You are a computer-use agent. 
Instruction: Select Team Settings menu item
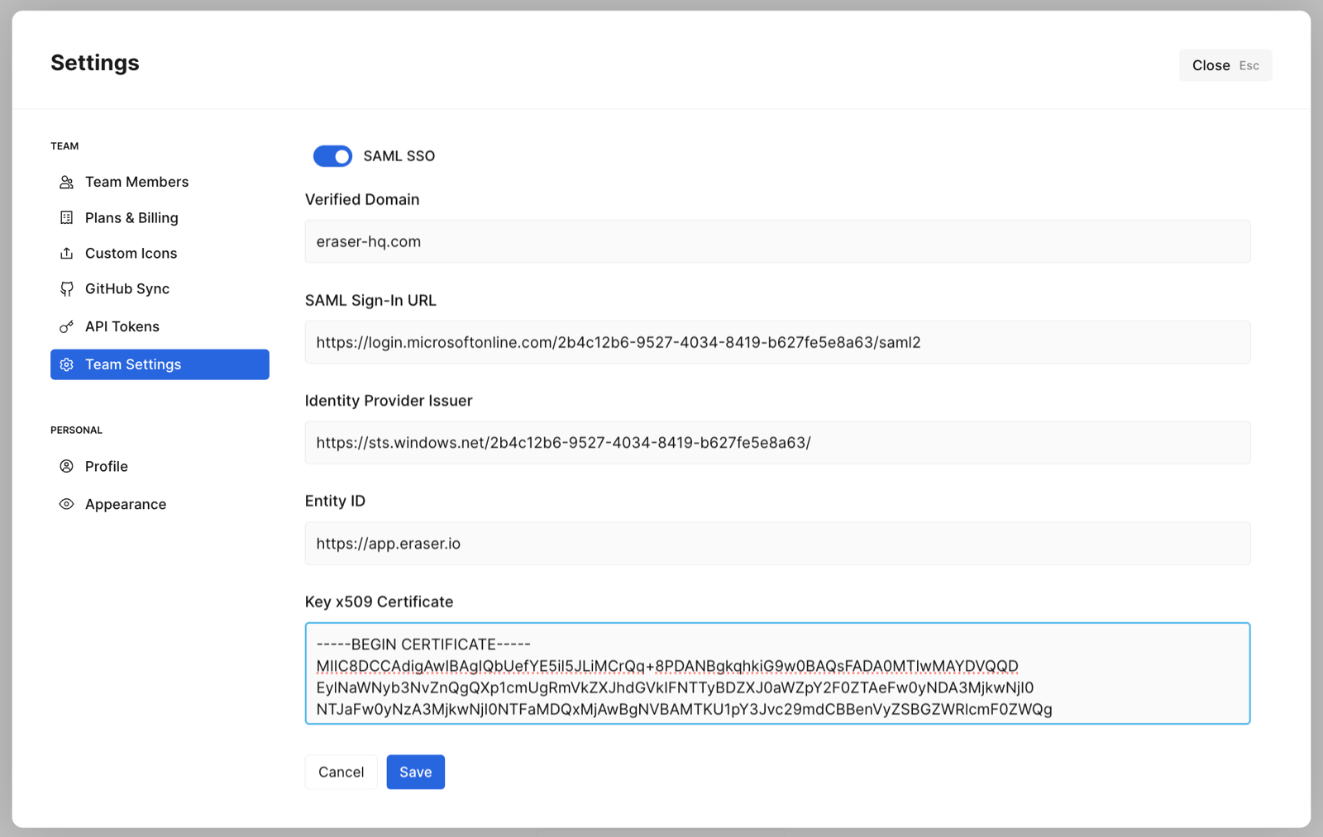click(160, 364)
